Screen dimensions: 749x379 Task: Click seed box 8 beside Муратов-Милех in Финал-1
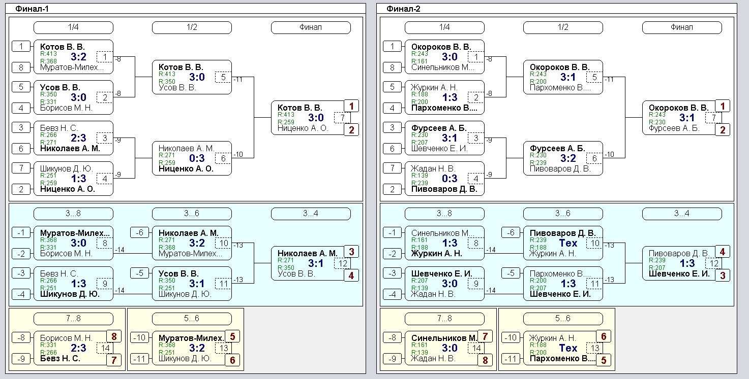[x=21, y=67]
